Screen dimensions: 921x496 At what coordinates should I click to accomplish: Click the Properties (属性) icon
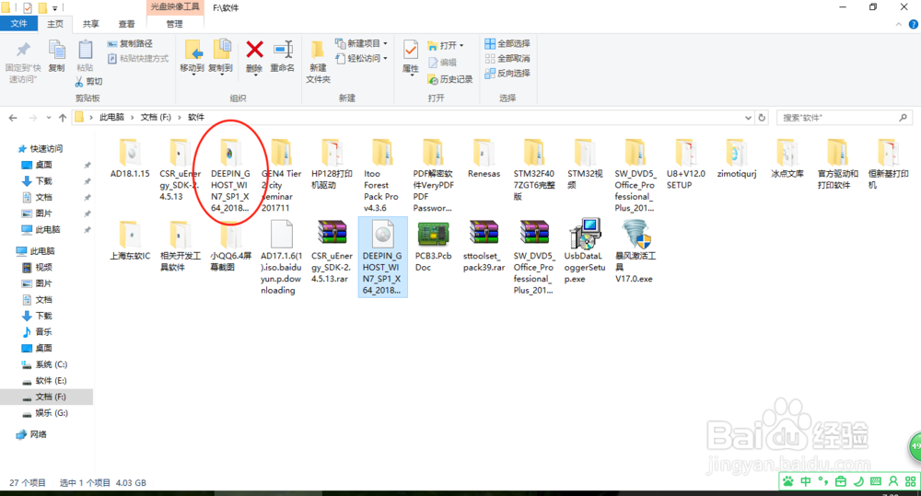point(411,50)
